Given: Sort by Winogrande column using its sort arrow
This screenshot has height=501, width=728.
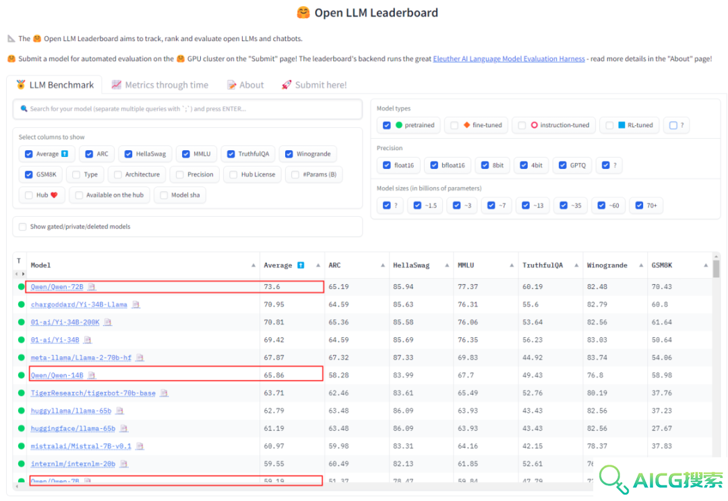Looking at the screenshot, I should [641, 265].
